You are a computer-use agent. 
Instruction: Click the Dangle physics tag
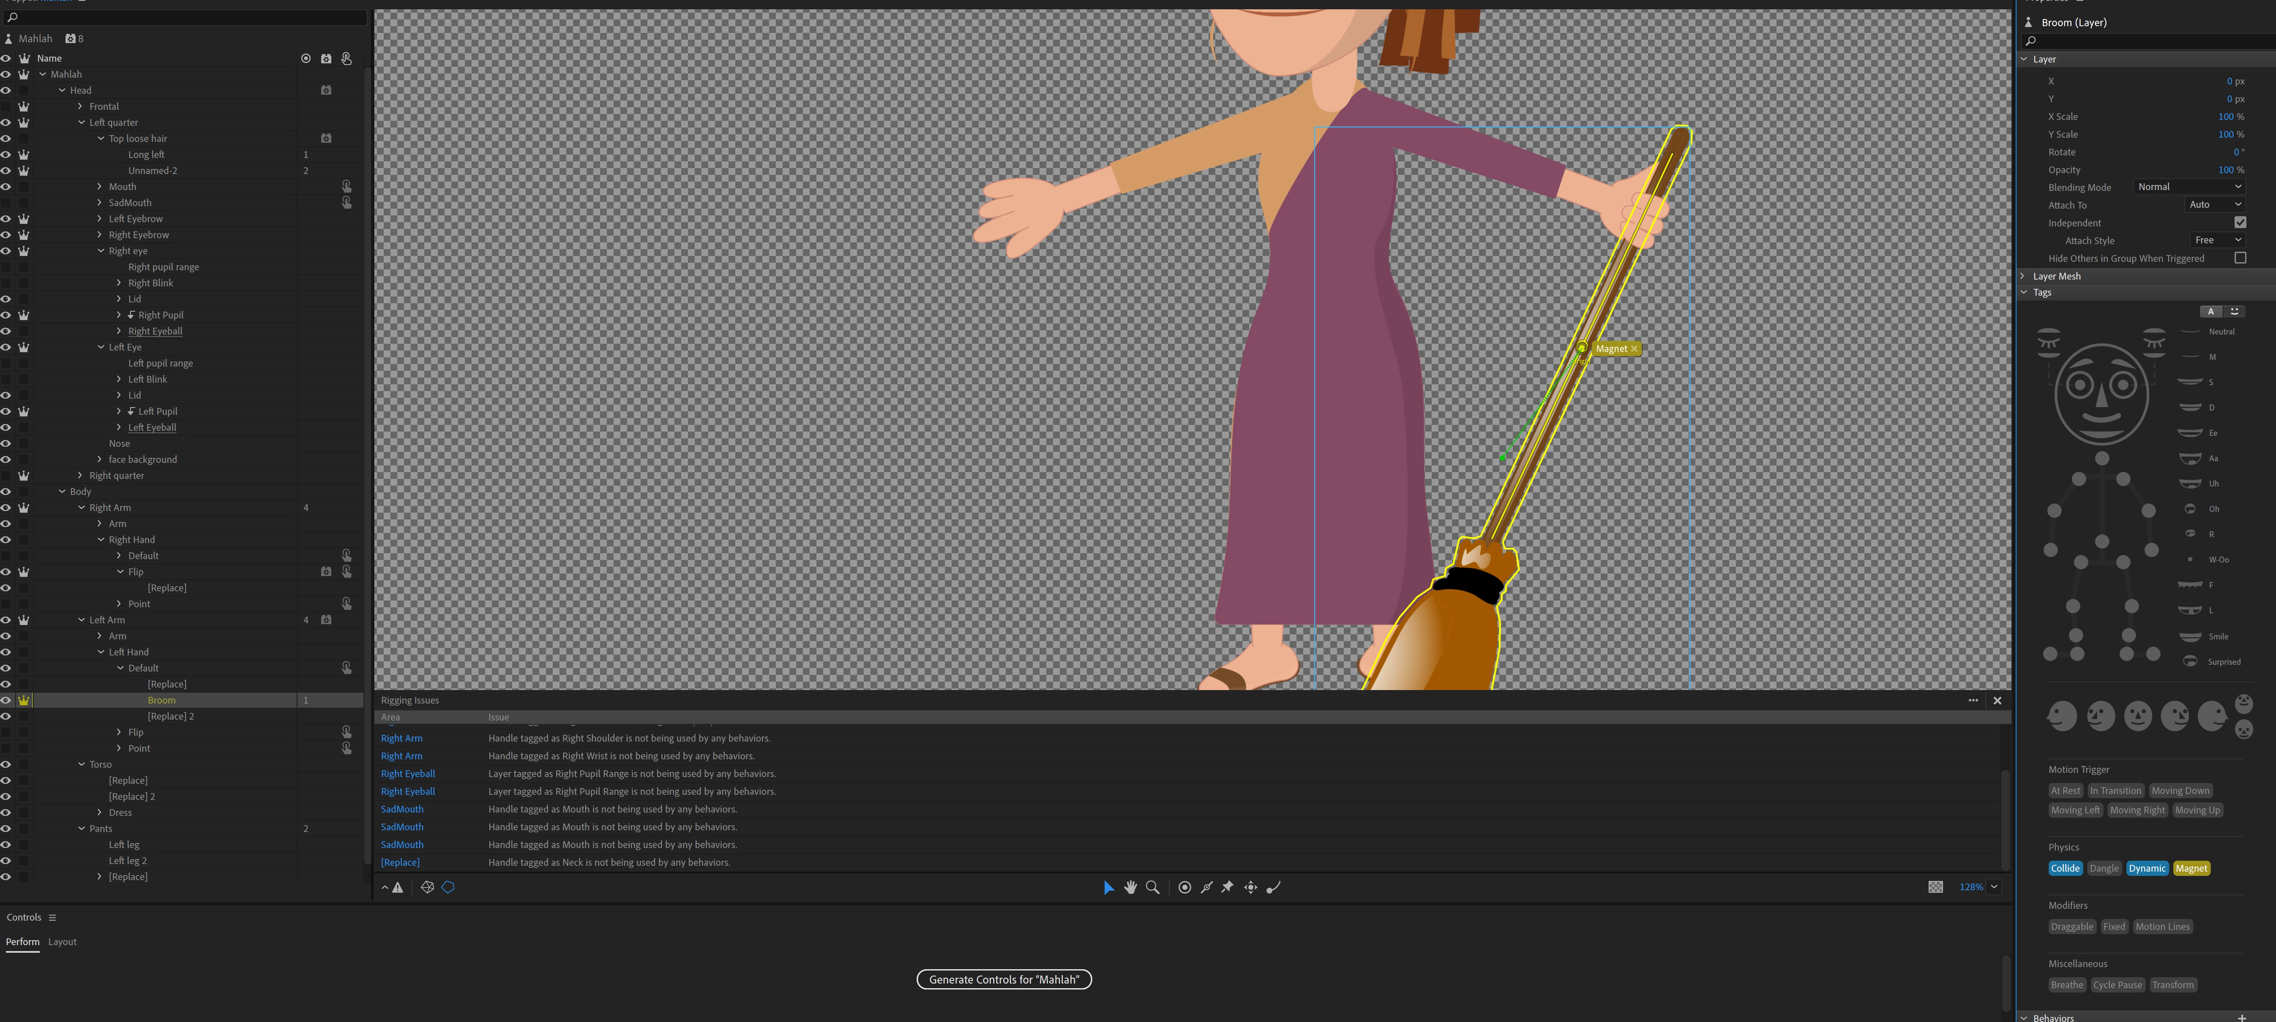(x=2104, y=868)
